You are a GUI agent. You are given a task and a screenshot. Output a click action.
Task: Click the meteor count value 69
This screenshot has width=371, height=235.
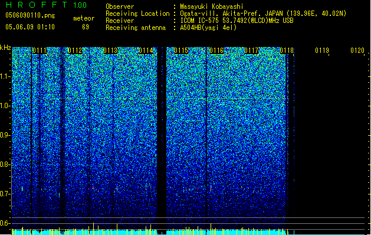click(86, 27)
